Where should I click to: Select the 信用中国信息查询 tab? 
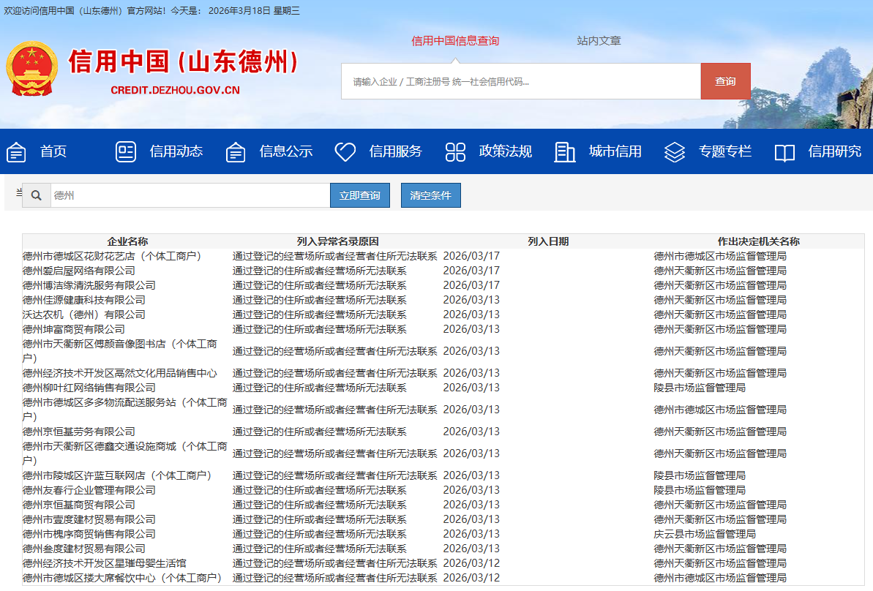tap(455, 41)
